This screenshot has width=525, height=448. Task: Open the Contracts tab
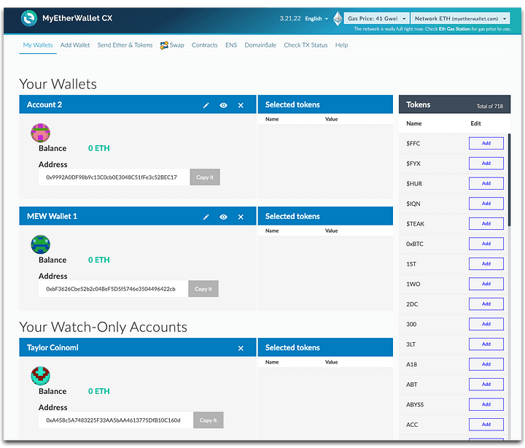[205, 45]
